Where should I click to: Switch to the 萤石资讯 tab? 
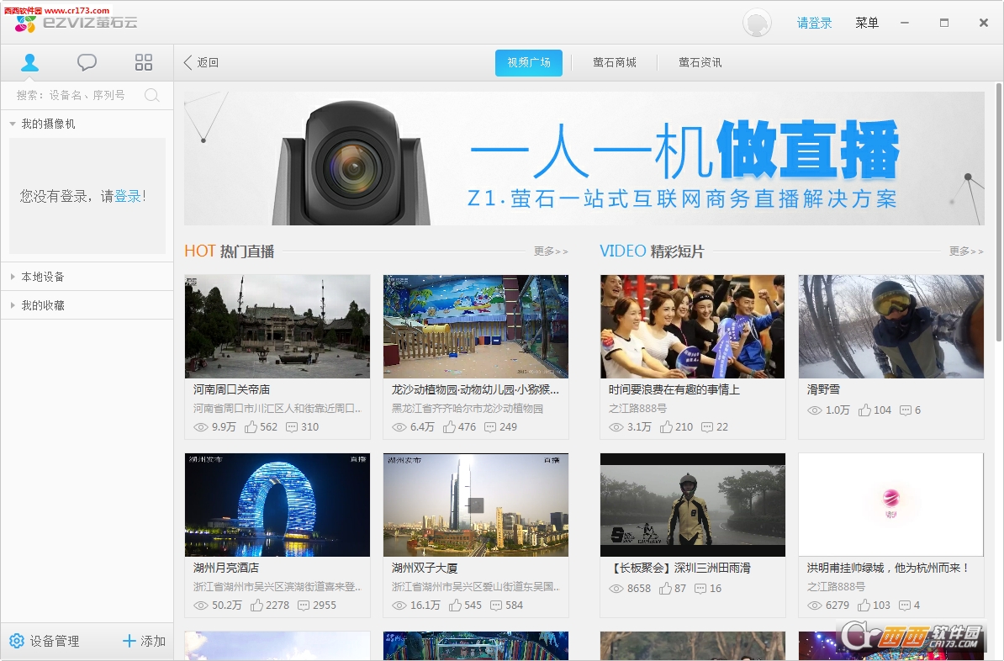pos(700,62)
